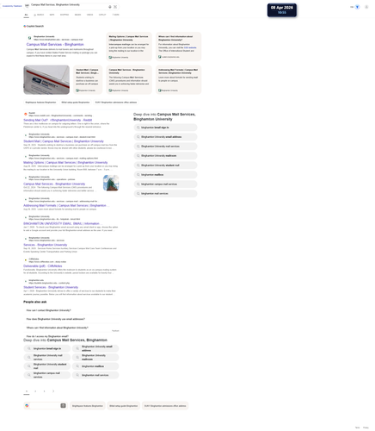Image resolution: width=375 pixels, height=431 pixels.
Task: Open 'Deliverable (pdf) - CliffsNotes' result
Action: [43, 266]
